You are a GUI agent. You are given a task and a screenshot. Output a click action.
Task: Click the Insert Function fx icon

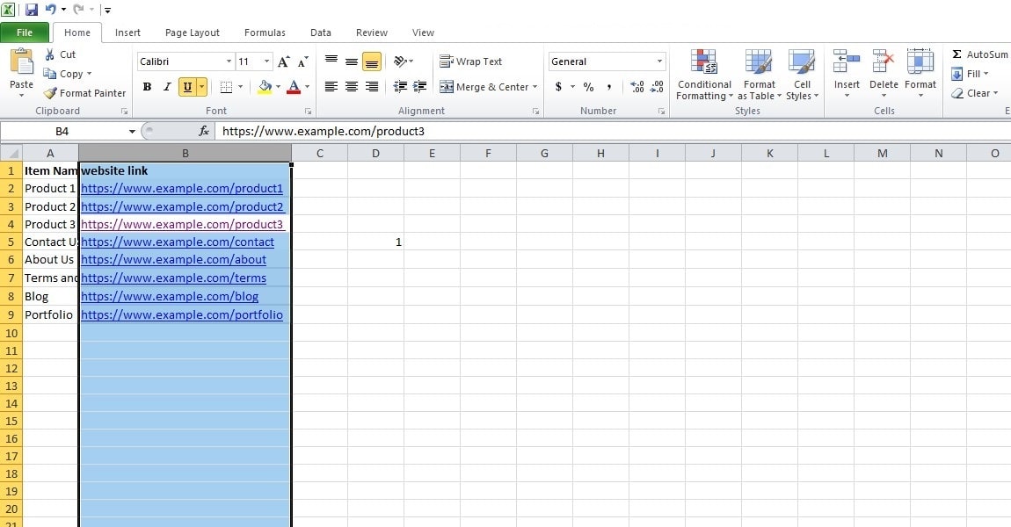pyautogui.click(x=205, y=131)
